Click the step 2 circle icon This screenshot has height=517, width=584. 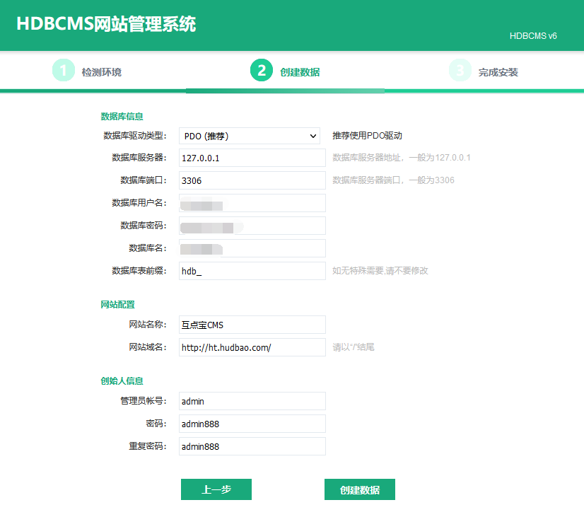click(x=262, y=71)
